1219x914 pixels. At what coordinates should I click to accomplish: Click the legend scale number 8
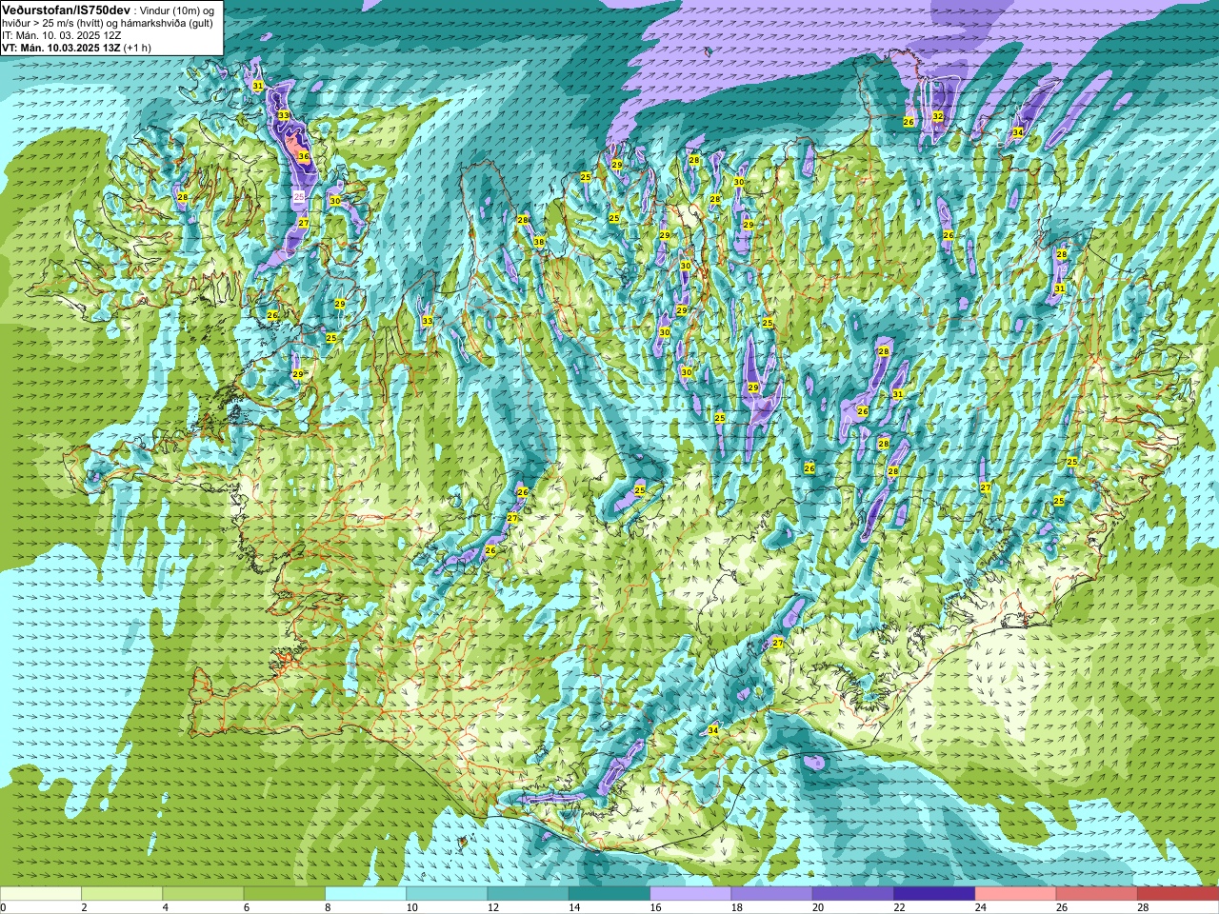point(329,908)
